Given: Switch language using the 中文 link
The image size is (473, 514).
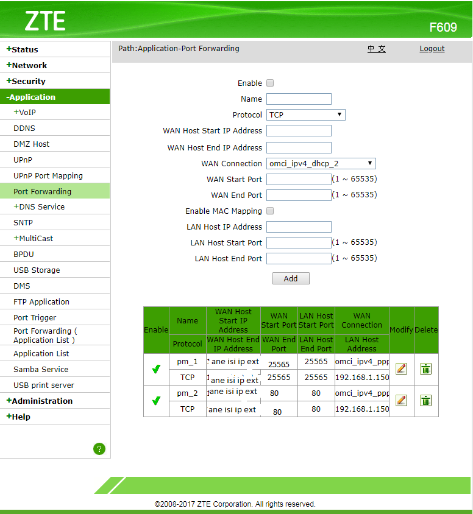Looking at the screenshot, I should tap(376, 49).
